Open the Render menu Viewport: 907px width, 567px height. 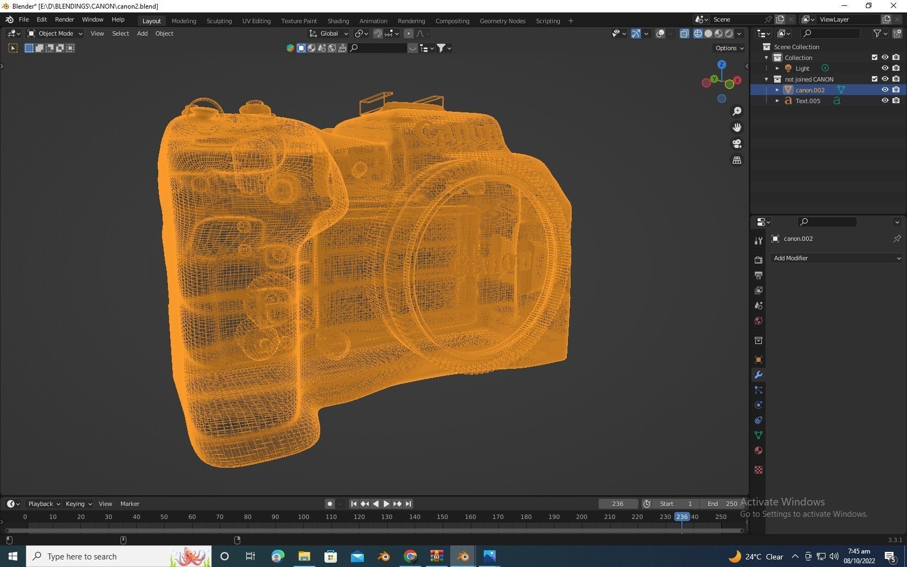click(x=64, y=19)
